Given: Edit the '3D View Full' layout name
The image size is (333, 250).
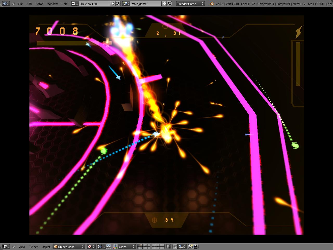Looking at the screenshot, I should point(95,4).
